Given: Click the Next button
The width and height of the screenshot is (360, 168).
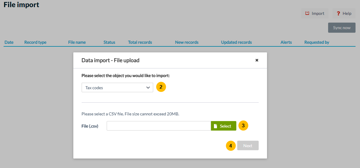Looking at the screenshot, I should pyautogui.click(x=248, y=145).
